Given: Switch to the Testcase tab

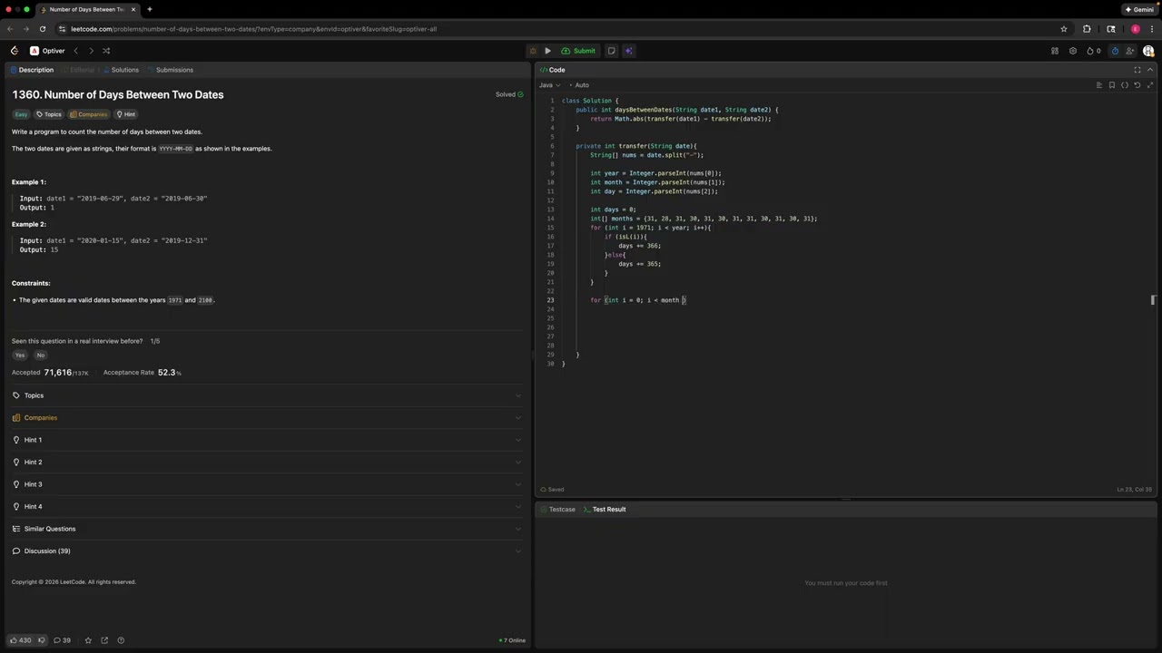Looking at the screenshot, I should point(557,510).
